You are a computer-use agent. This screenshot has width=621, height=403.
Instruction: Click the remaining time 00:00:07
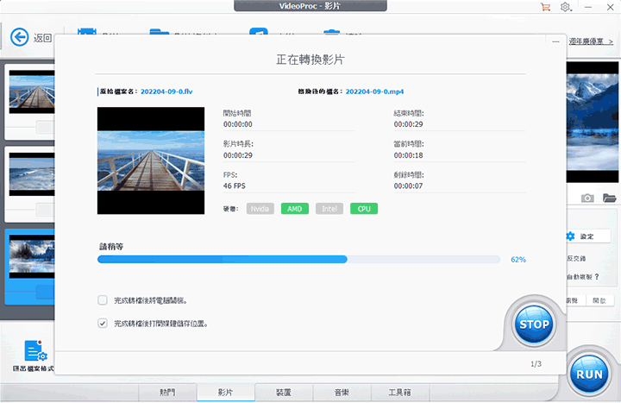[x=408, y=186]
